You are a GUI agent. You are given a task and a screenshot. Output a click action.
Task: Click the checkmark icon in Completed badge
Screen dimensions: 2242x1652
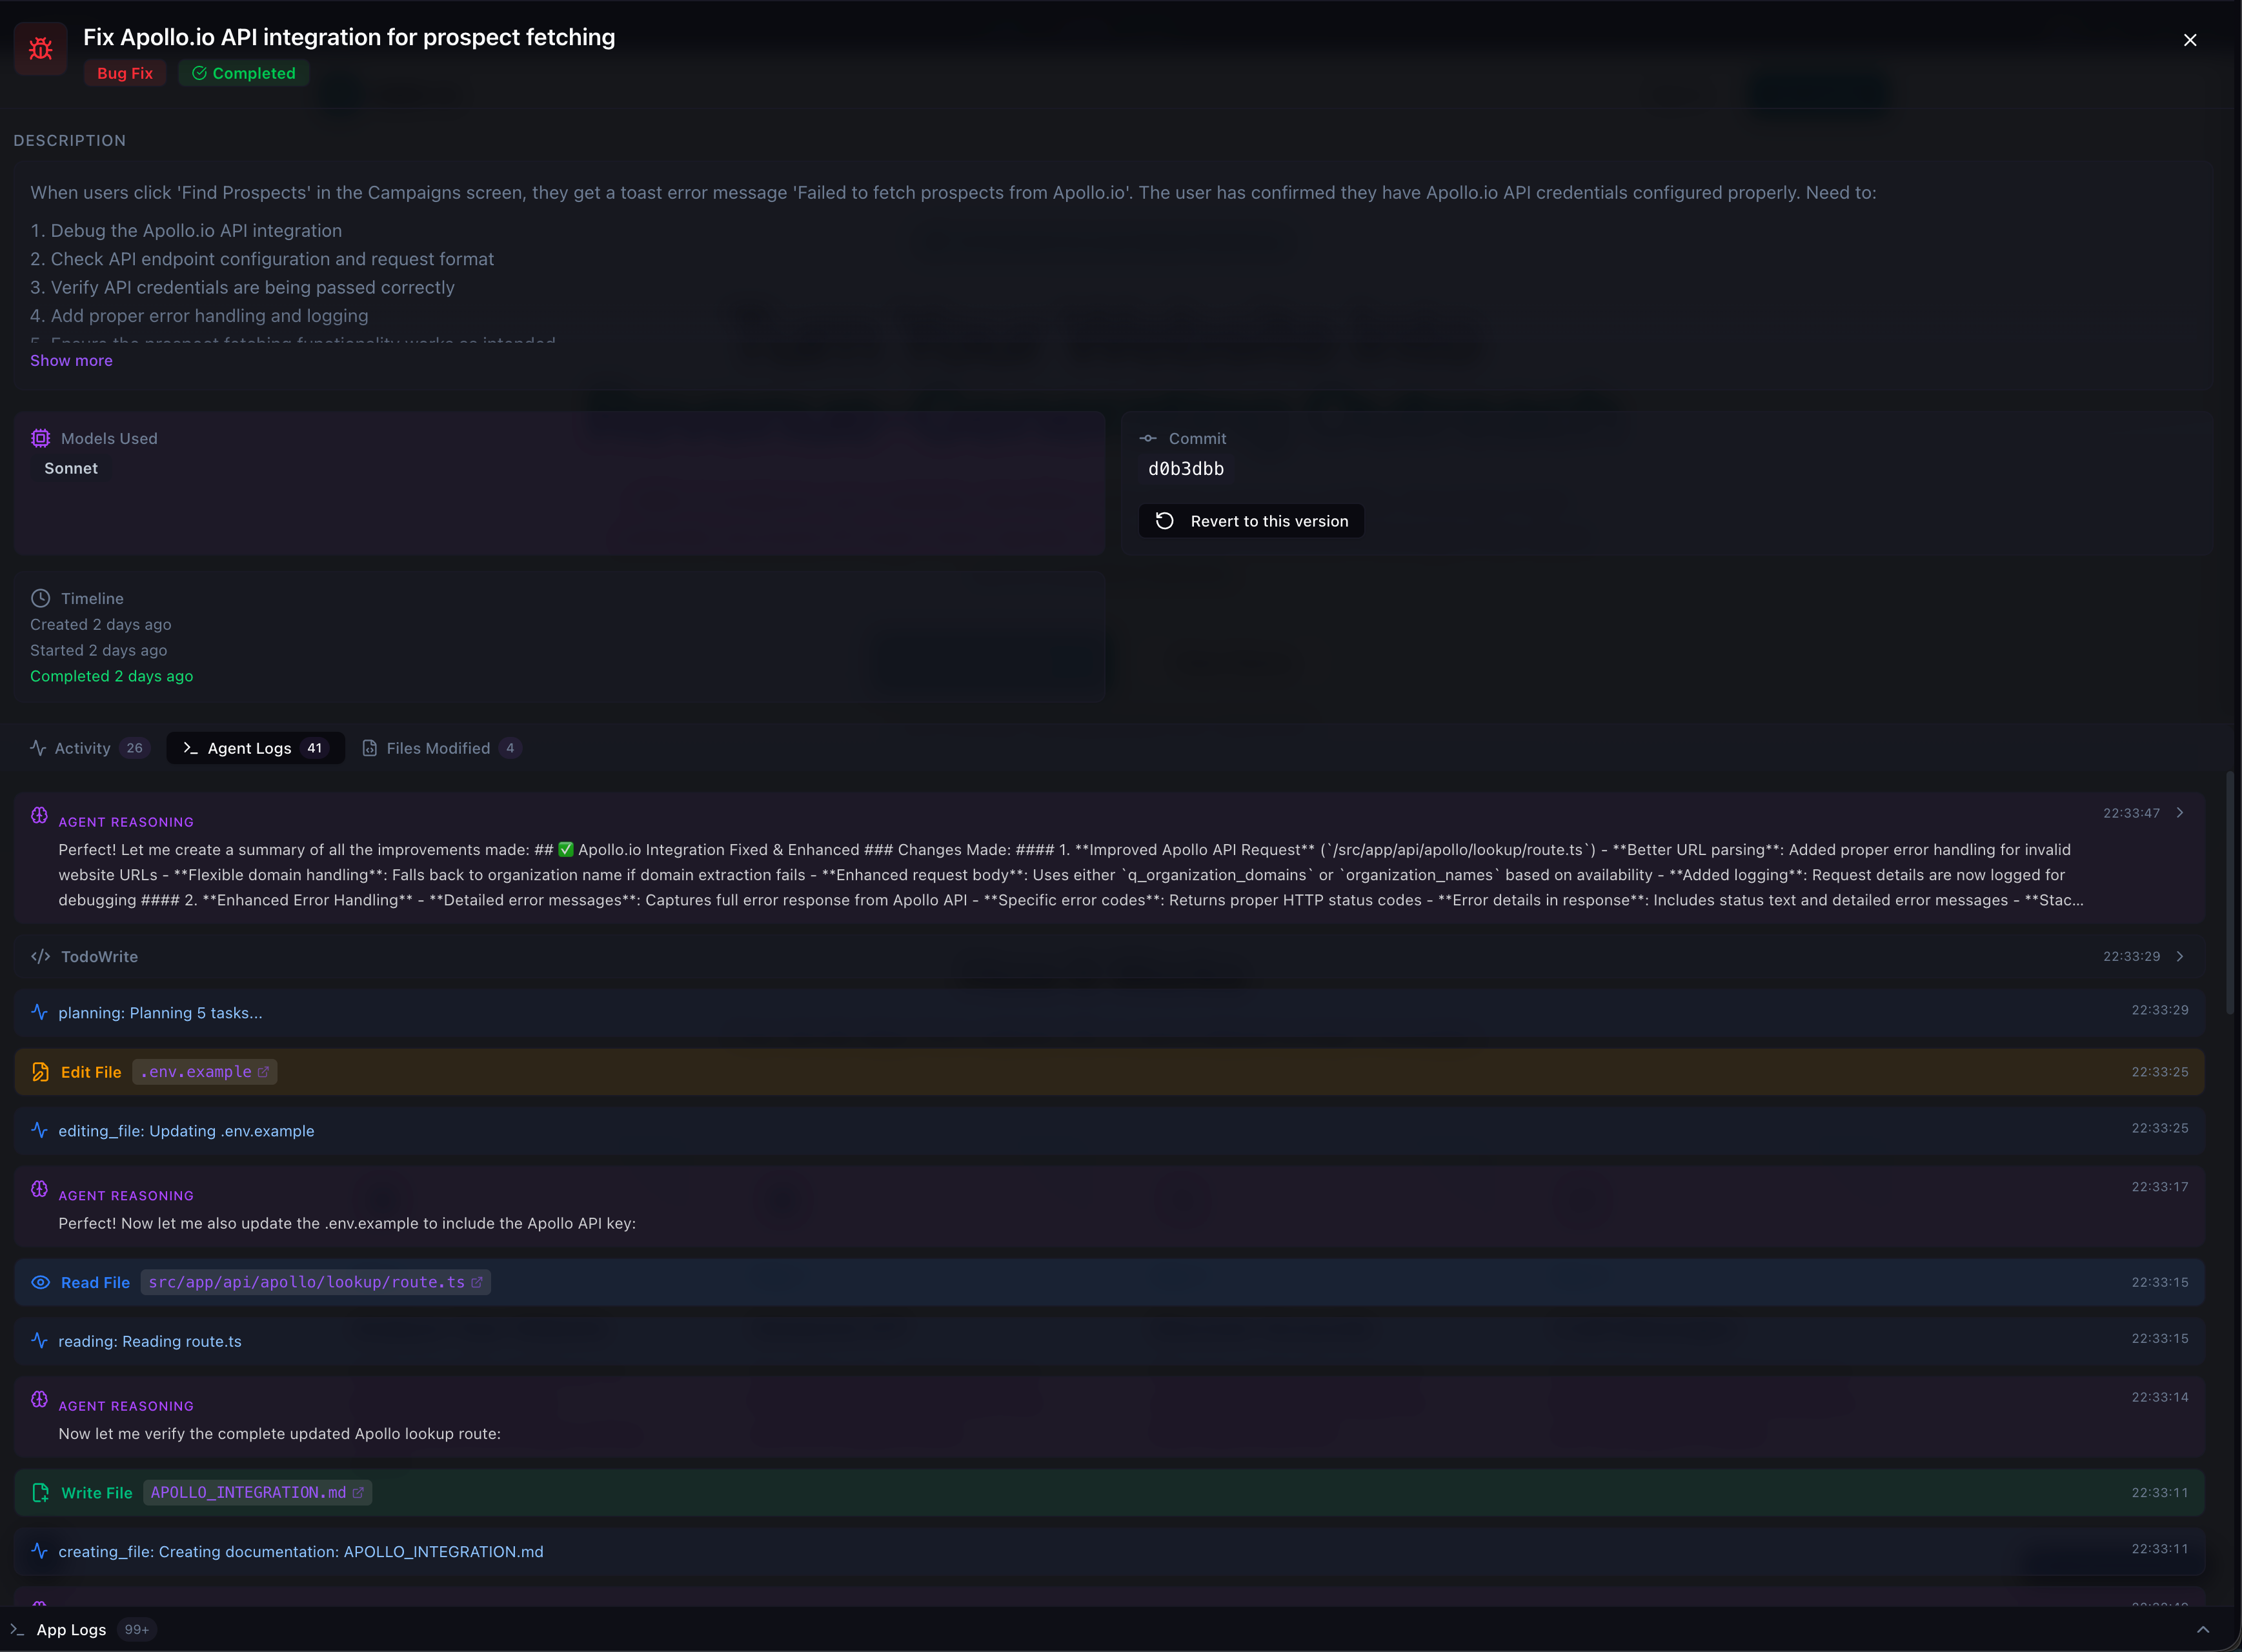point(199,73)
